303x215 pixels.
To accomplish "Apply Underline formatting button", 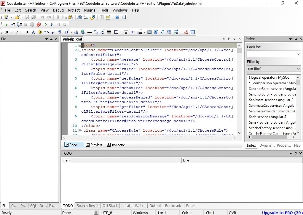I will [x=27, y=32].
